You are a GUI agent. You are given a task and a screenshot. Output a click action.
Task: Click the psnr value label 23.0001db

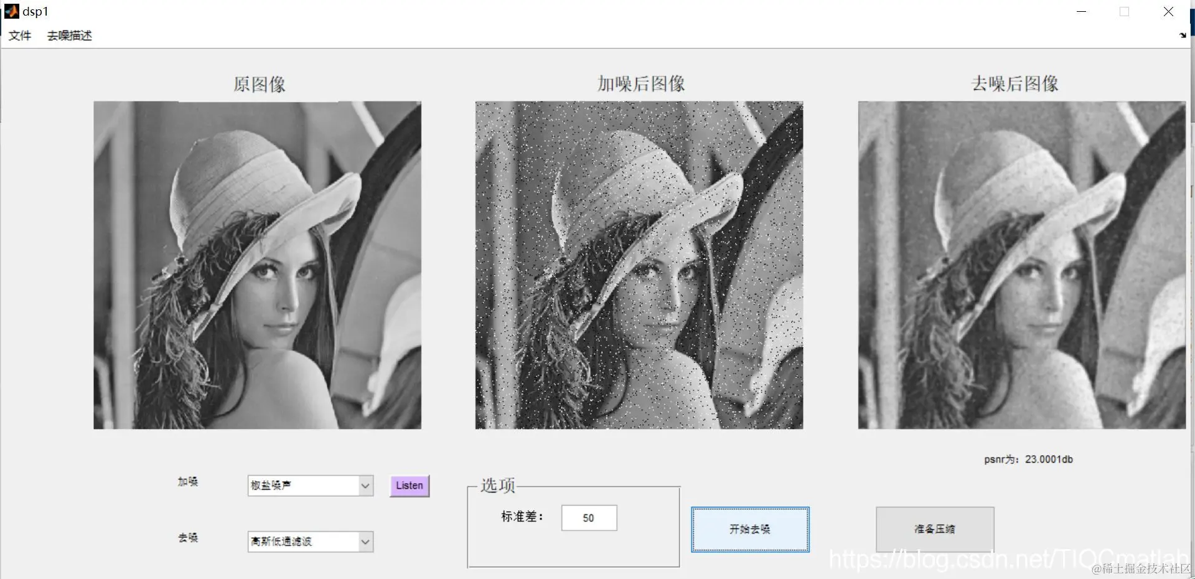pos(1028,459)
